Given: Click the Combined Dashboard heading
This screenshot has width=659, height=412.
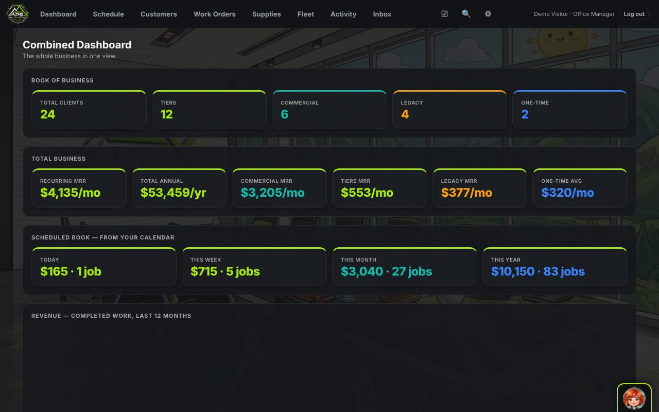Looking at the screenshot, I should pyautogui.click(x=77, y=45).
